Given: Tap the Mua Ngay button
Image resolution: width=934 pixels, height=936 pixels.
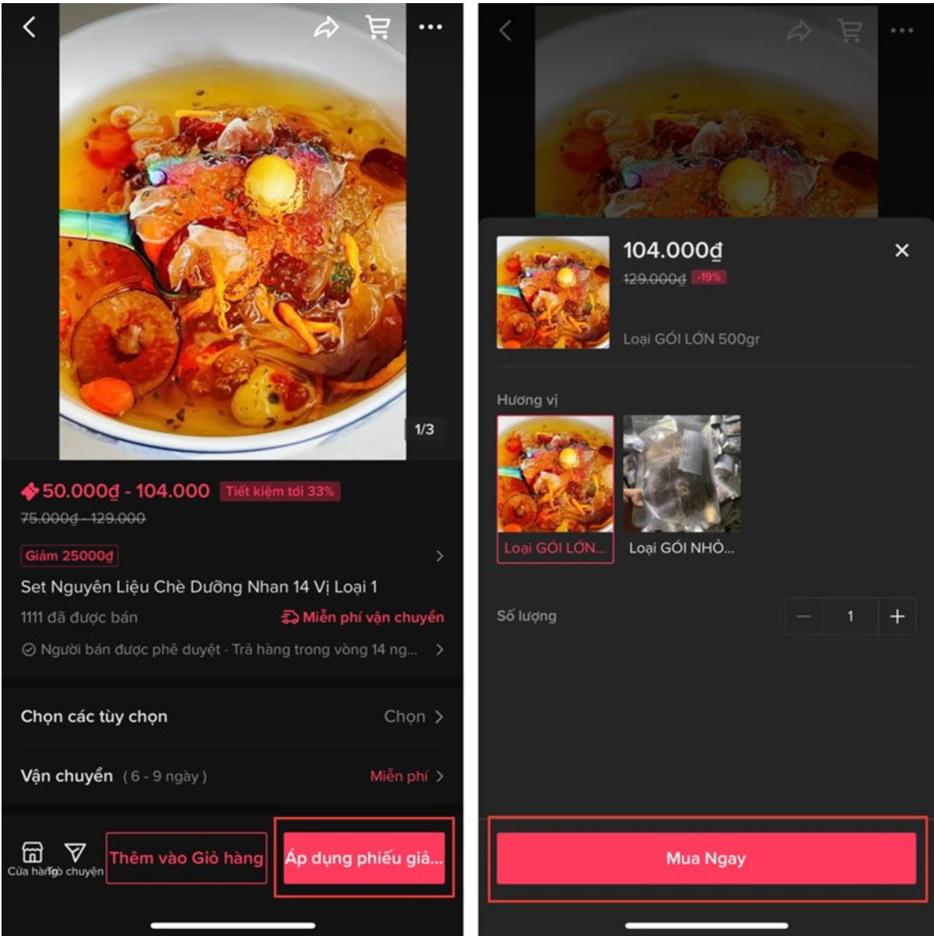Looking at the screenshot, I should (x=706, y=858).
